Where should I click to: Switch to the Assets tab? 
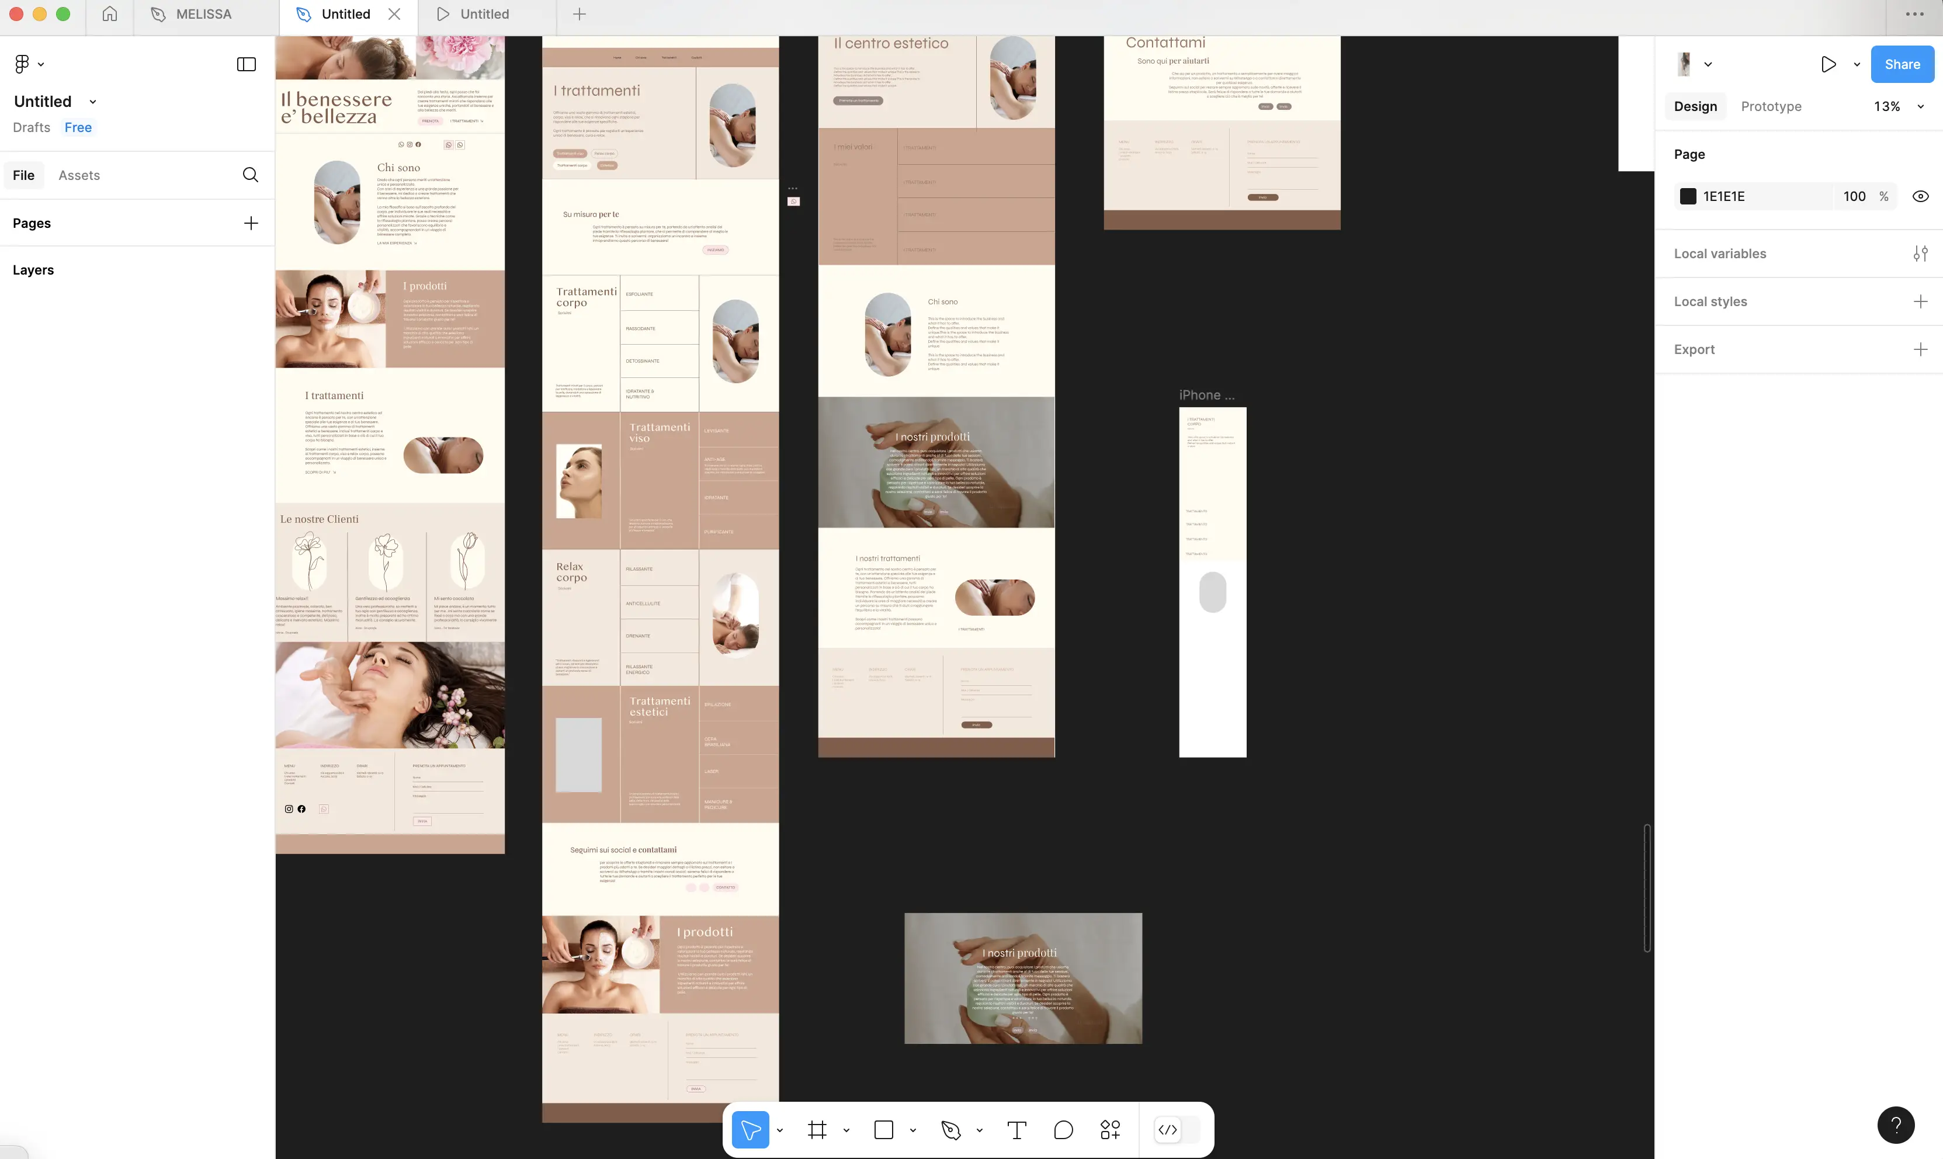[79, 175]
